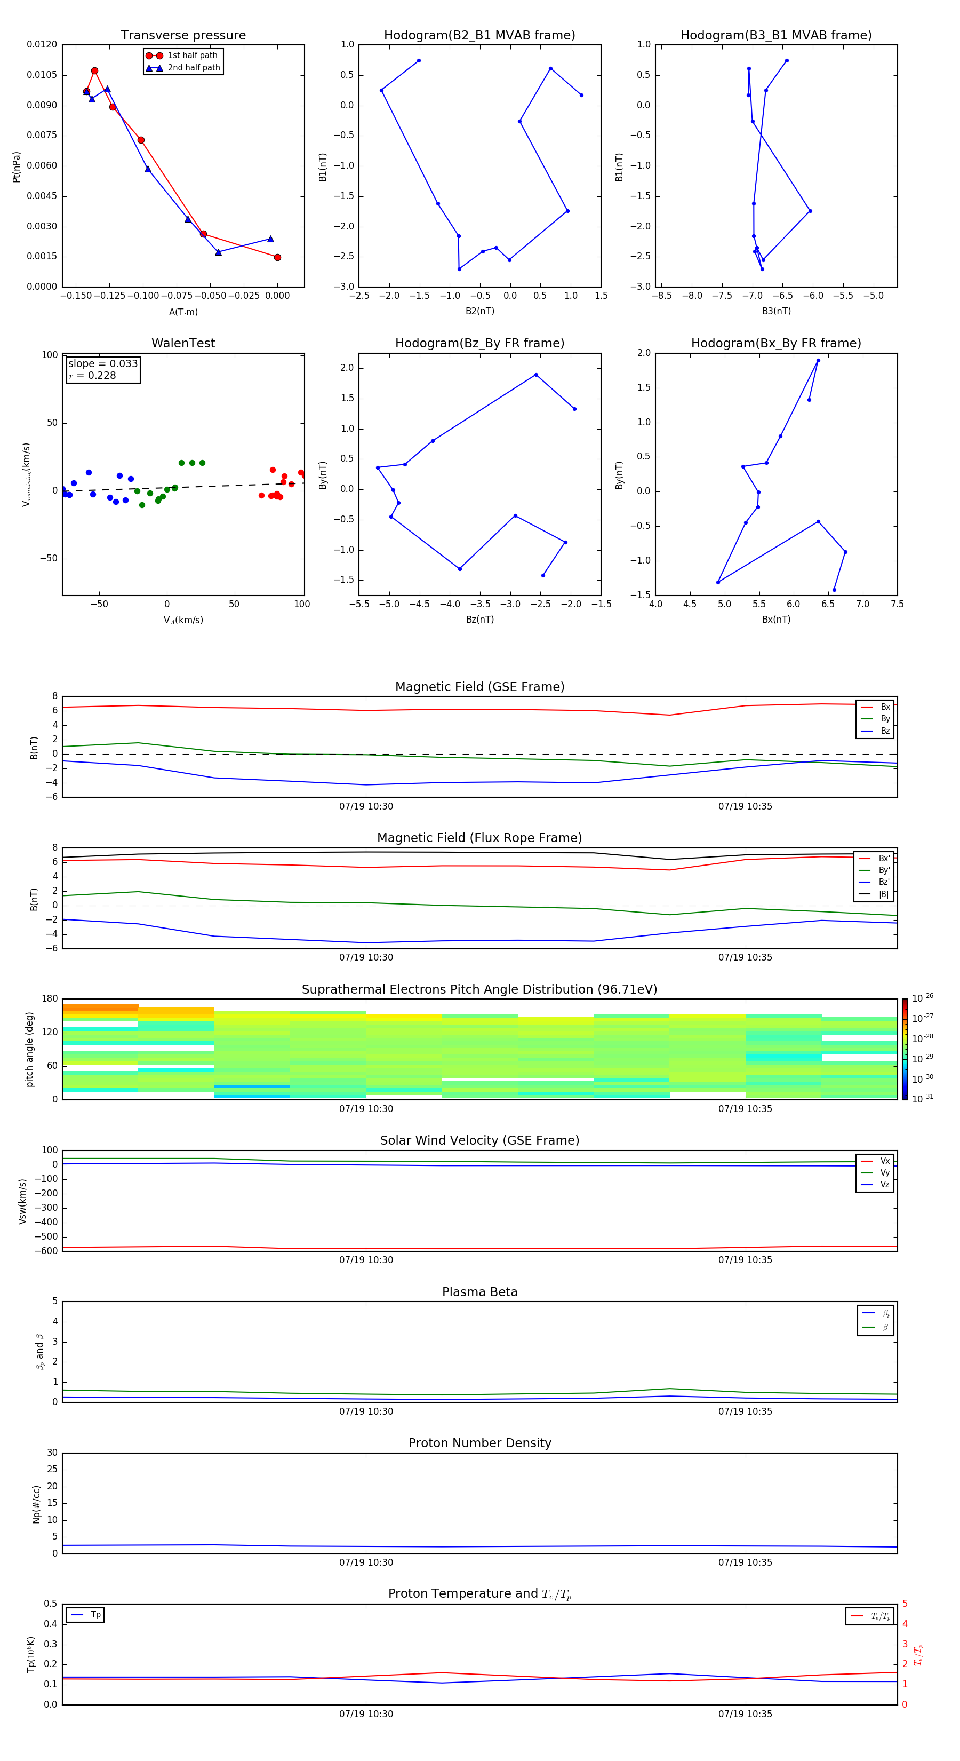The image size is (960, 1761).
Task: Click the Suprathermal Electrons Pitch Angle Distribution title
Action: [x=479, y=990]
